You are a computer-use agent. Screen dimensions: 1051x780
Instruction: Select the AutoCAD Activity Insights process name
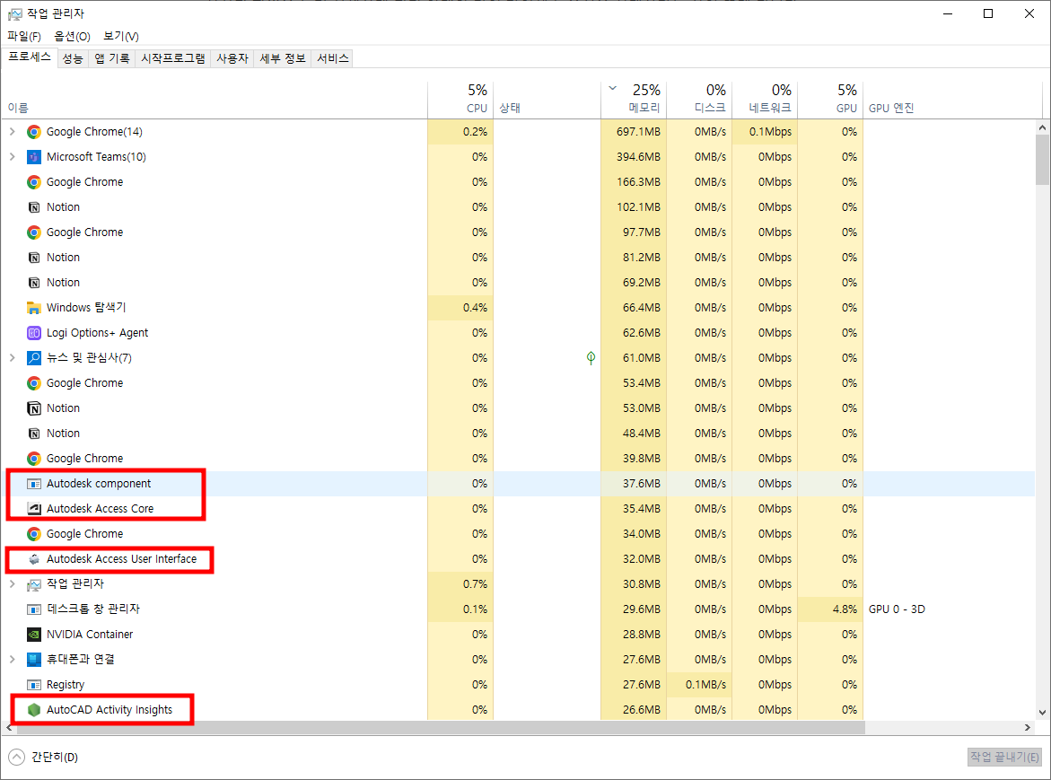(x=109, y=710)
